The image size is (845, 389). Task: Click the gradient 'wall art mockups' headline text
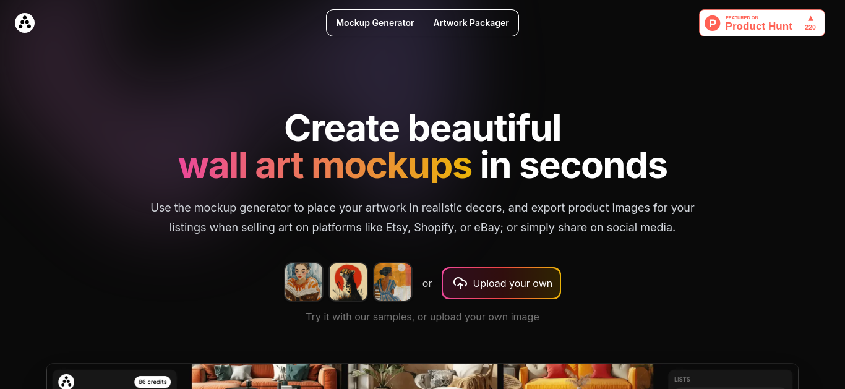coord(325,166)
